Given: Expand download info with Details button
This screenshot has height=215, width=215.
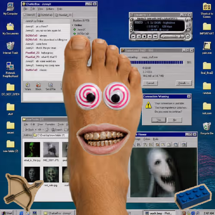Looking at the screenshot, I should (x=184, y=83).
